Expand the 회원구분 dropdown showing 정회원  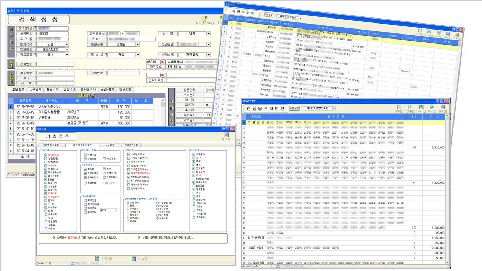pos(138,45)
